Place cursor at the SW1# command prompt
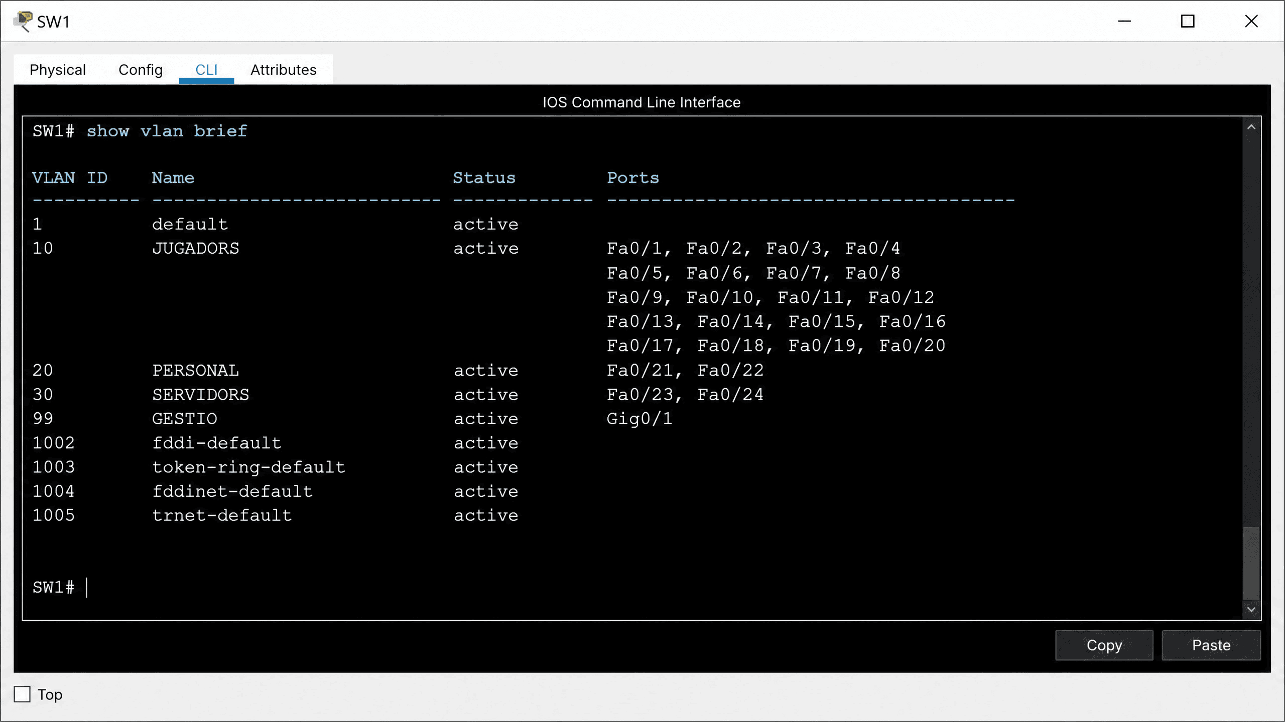 [87, 587]
